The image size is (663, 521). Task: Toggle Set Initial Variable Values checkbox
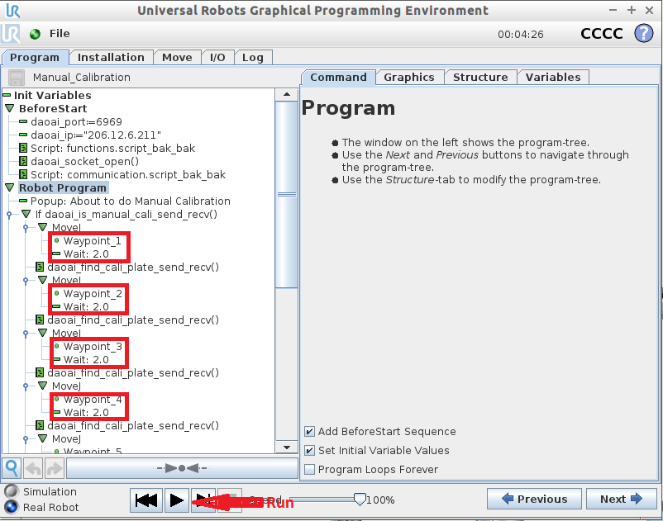click(x=309, y=451)
